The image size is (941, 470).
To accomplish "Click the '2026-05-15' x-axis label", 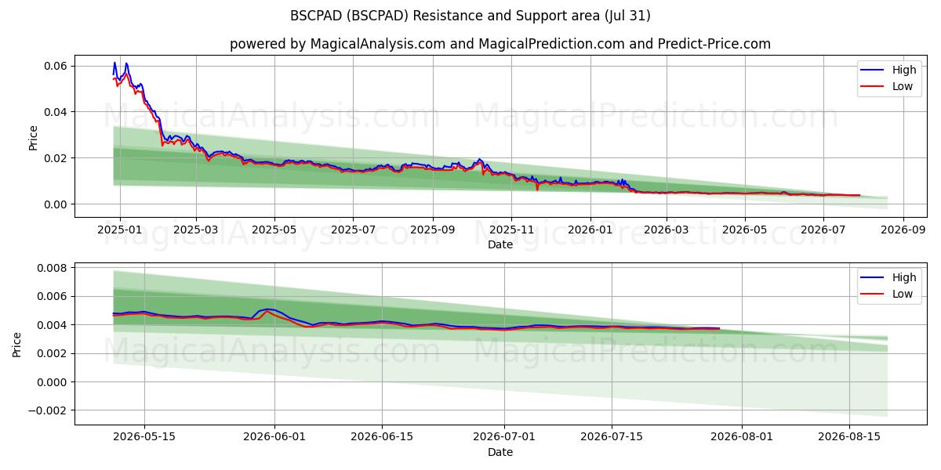I will pos(144,438).
